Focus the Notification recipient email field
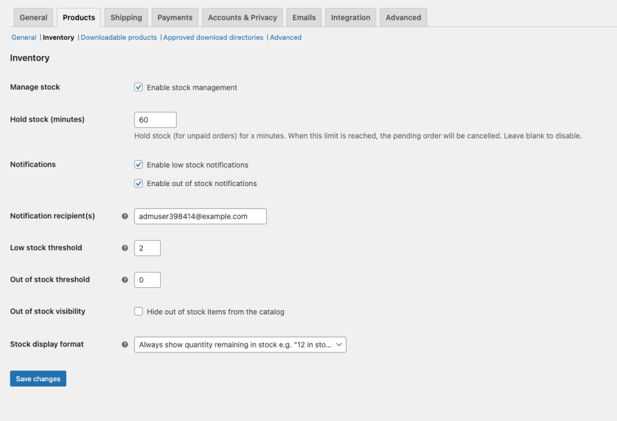Image resolution: width=617 pixels, height=421 pixels. click(x=200, y=216)
